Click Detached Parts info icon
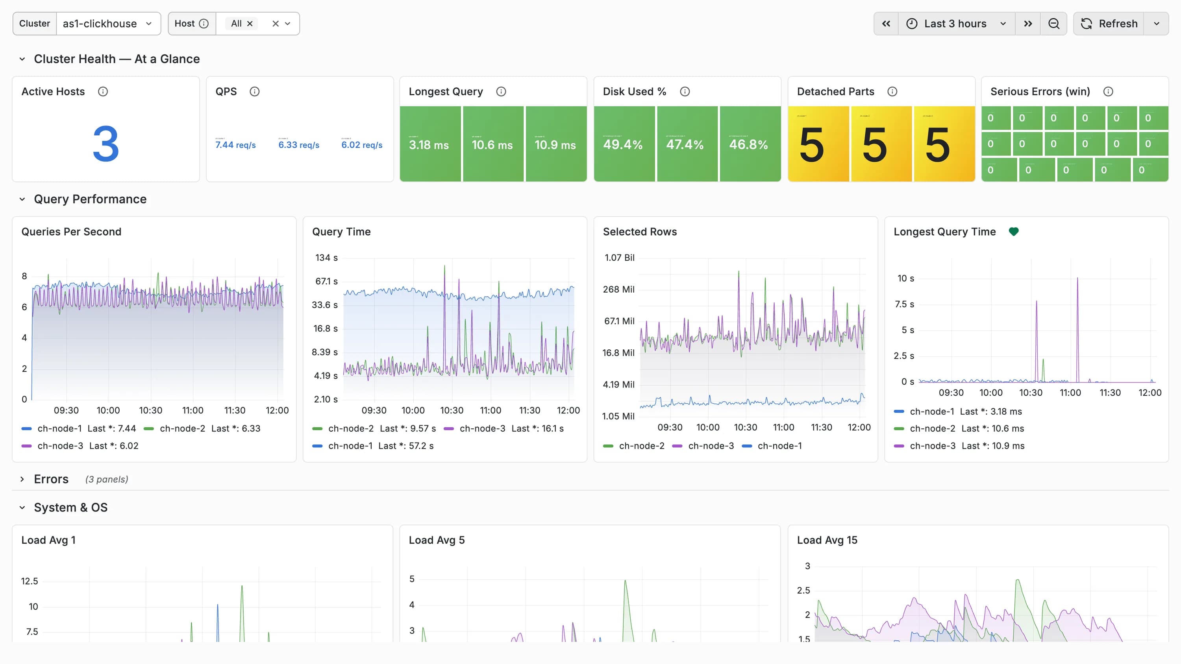1181x664 pixels. point(892,92)
